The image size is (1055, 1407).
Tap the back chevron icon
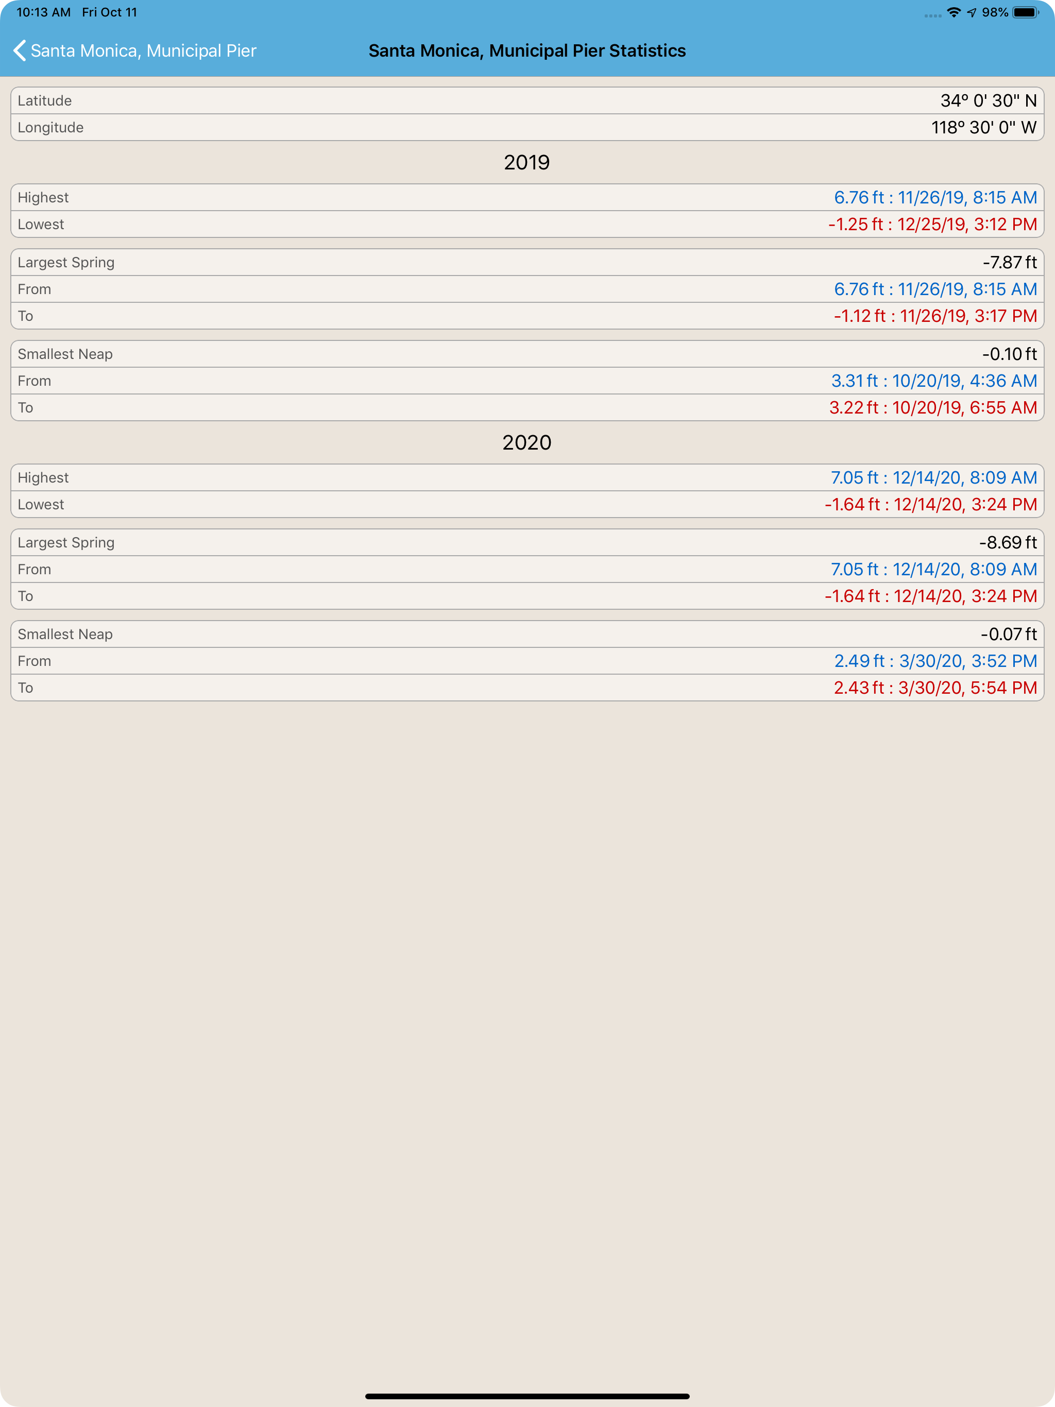click(x=20, y=51)
